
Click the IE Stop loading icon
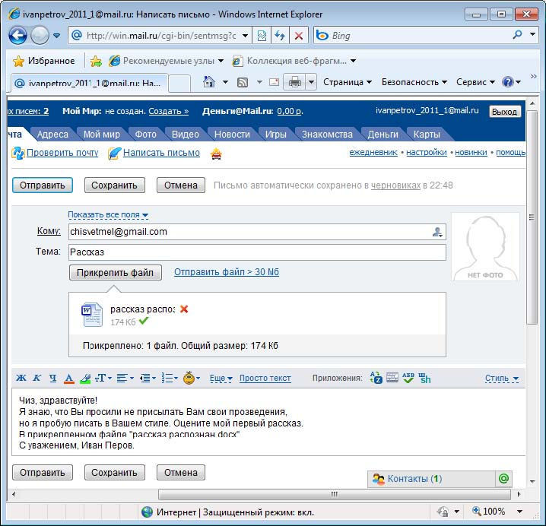coord(298,35)
